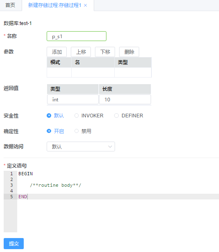Click the 下移 parameter button
This screenshot has height=252, width=219.
[x=105, y=52]
